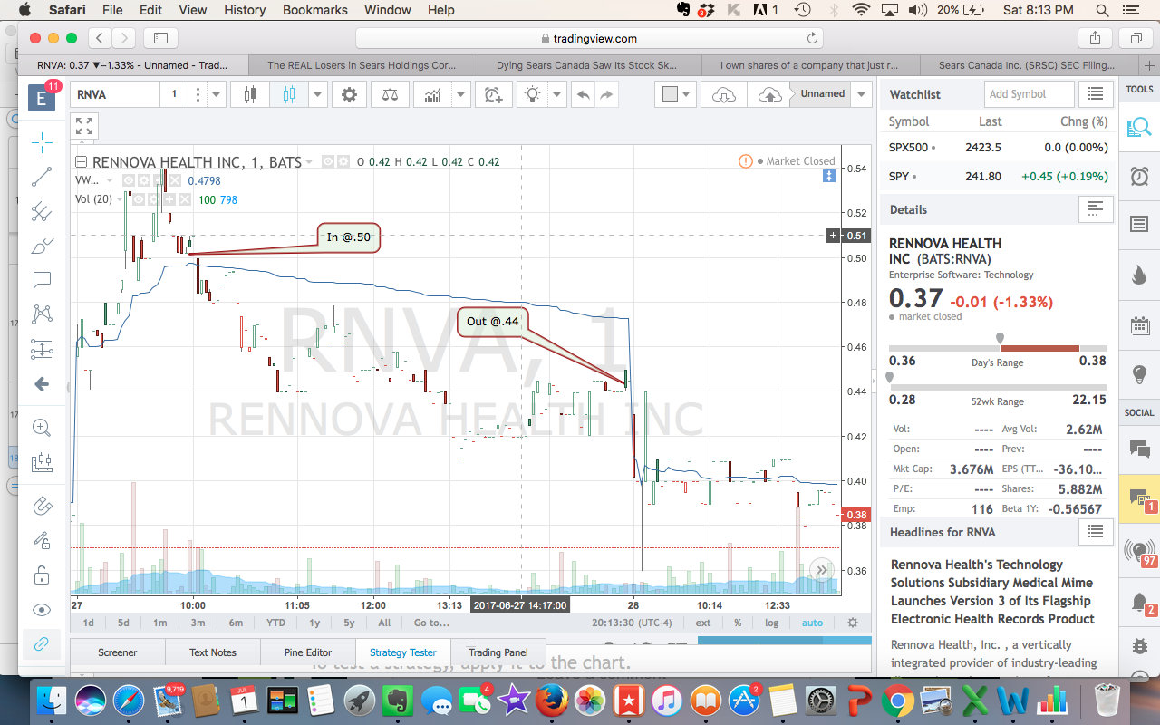This screenshot has width=1160, height=725.
Task: Open the economic calendar panel
Action: (x=1139, y=326)
